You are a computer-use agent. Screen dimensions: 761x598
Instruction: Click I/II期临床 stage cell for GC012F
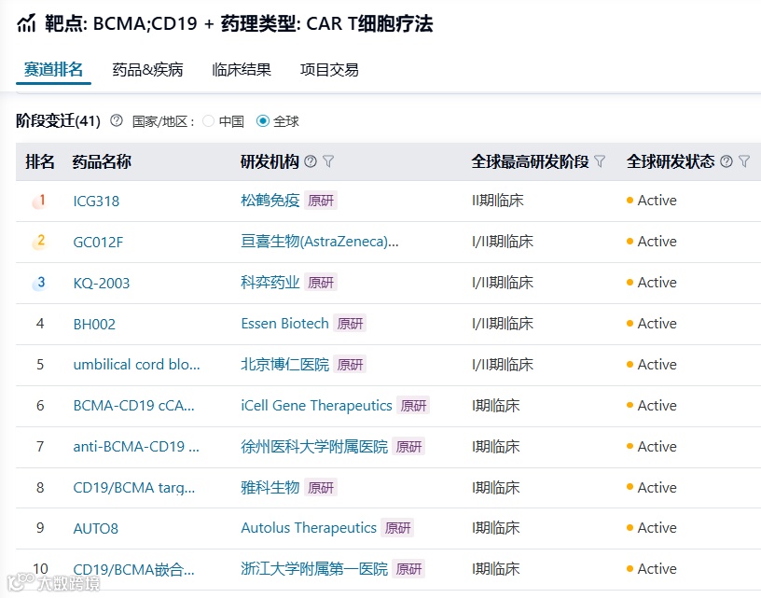(x=503, y=242)
